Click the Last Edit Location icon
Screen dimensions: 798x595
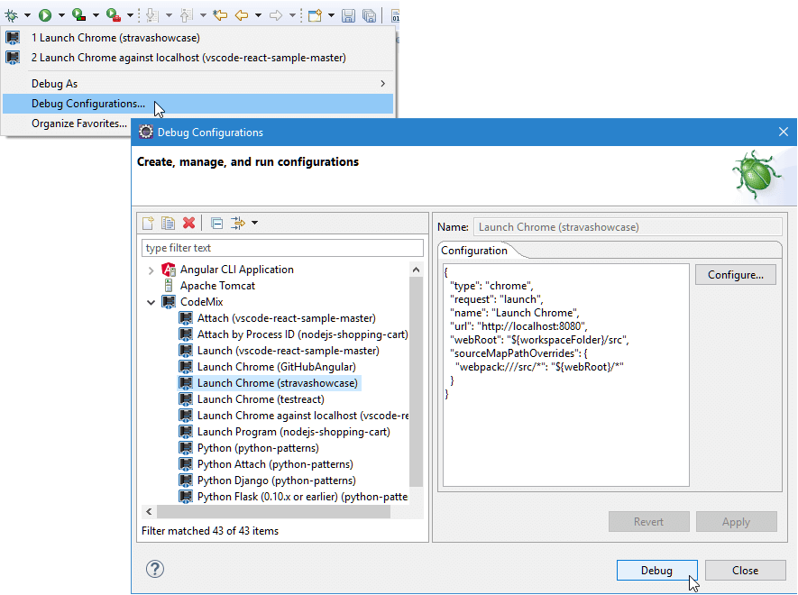click(x=220, y=16)
